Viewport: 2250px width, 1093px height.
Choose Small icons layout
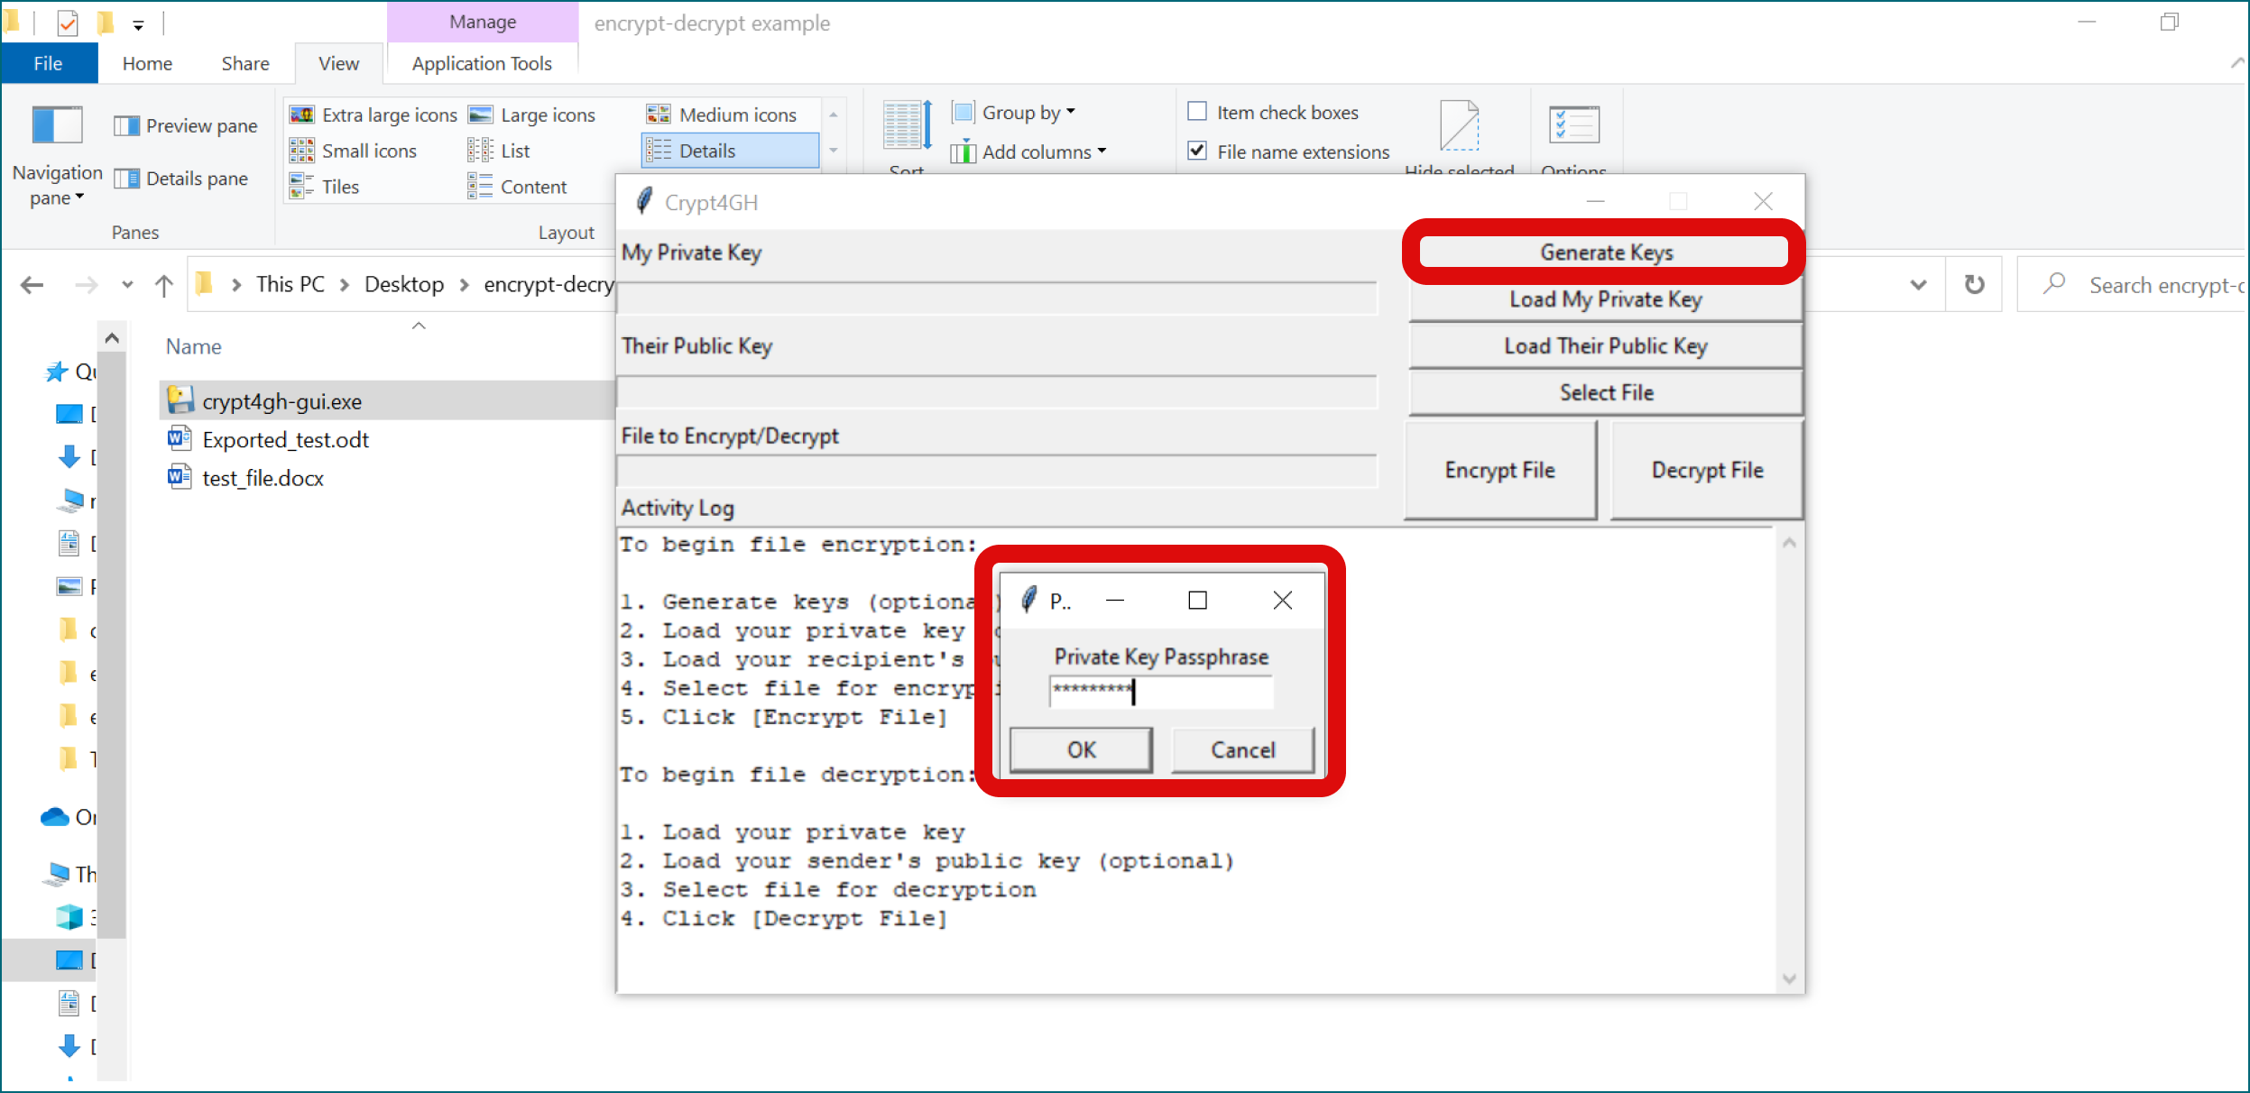[353, 152]
